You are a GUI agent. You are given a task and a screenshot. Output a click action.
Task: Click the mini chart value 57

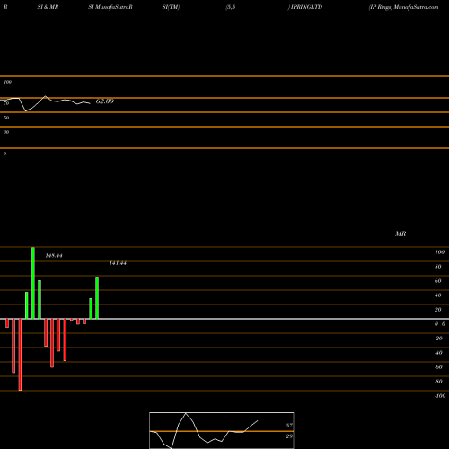289,426
